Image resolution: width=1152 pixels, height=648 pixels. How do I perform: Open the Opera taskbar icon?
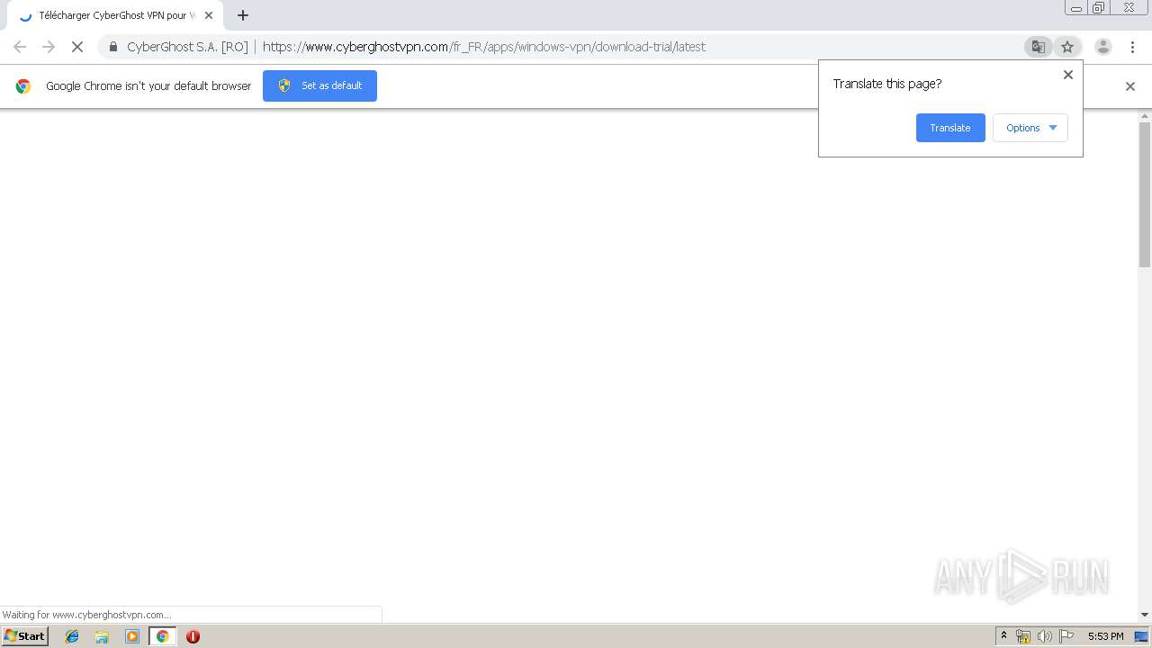[193, 636]
